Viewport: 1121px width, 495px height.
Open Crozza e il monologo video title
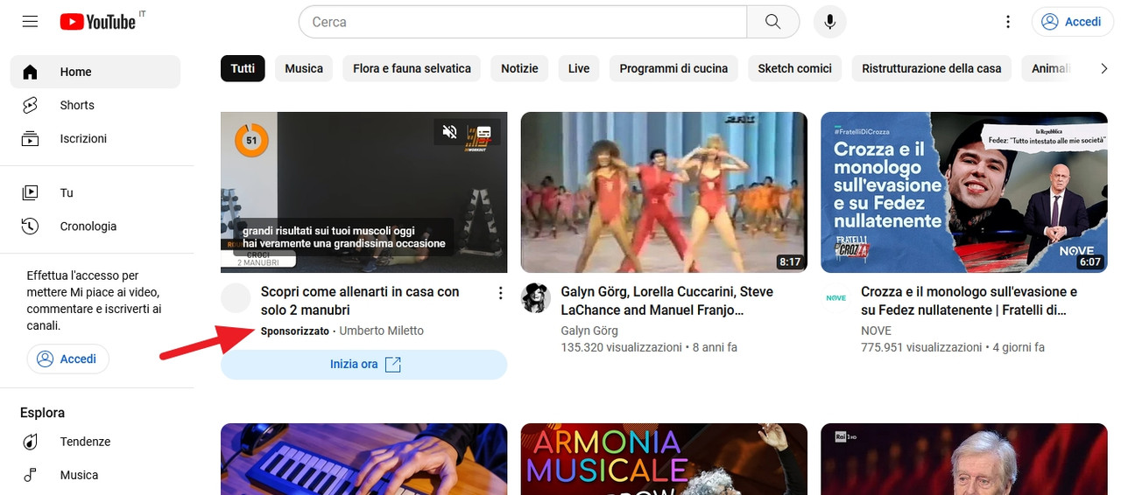click(969, 301)
